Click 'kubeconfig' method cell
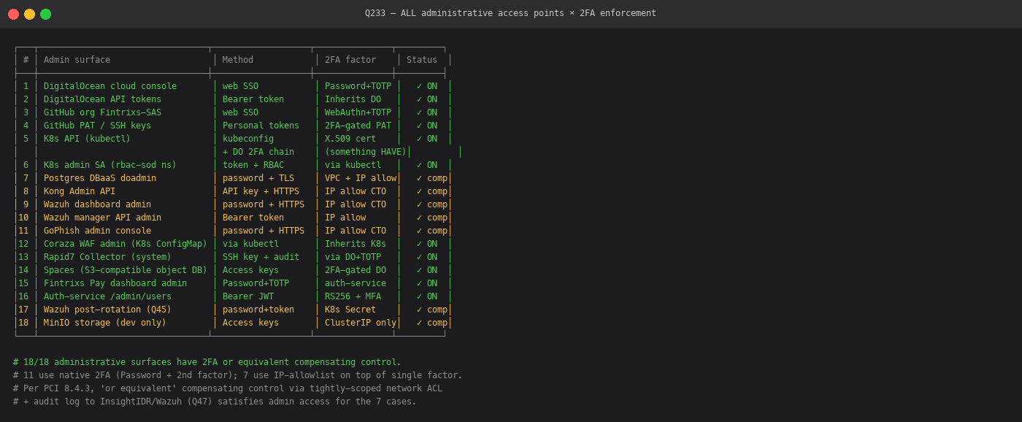Viewport: 1022px width, 422px height. [x=248, y=139]
